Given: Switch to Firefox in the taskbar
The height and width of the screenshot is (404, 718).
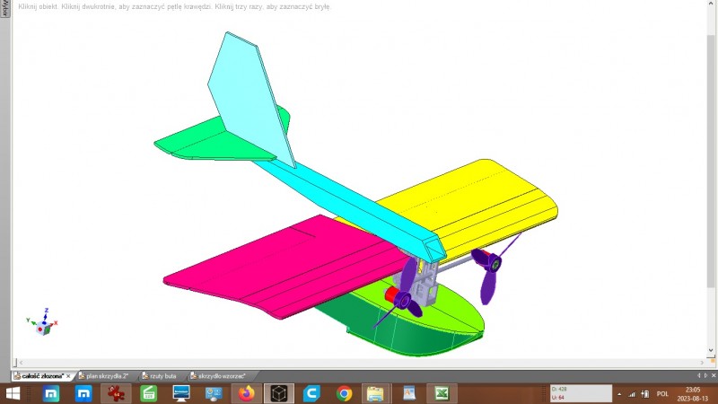Looking at the screenshot, I should coord(246,393).
